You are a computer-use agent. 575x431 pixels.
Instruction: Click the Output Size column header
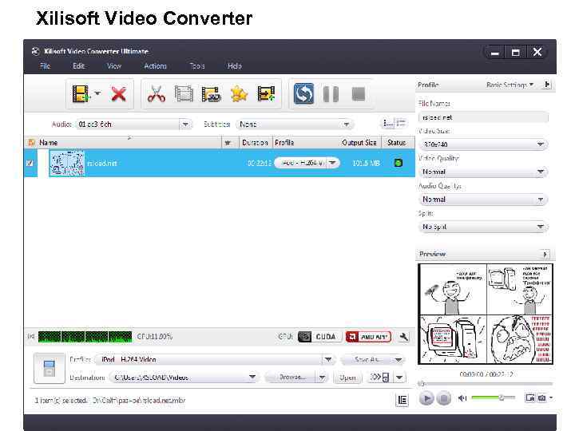pyautogui.click(x=359, y=143)
